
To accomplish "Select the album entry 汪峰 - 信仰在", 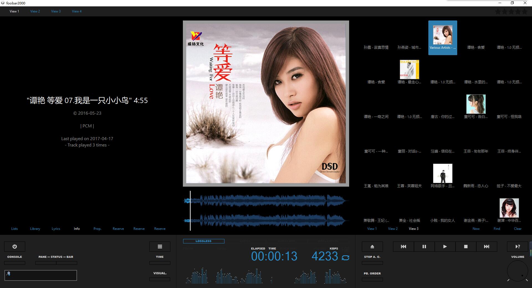I will tap(443, 151).
